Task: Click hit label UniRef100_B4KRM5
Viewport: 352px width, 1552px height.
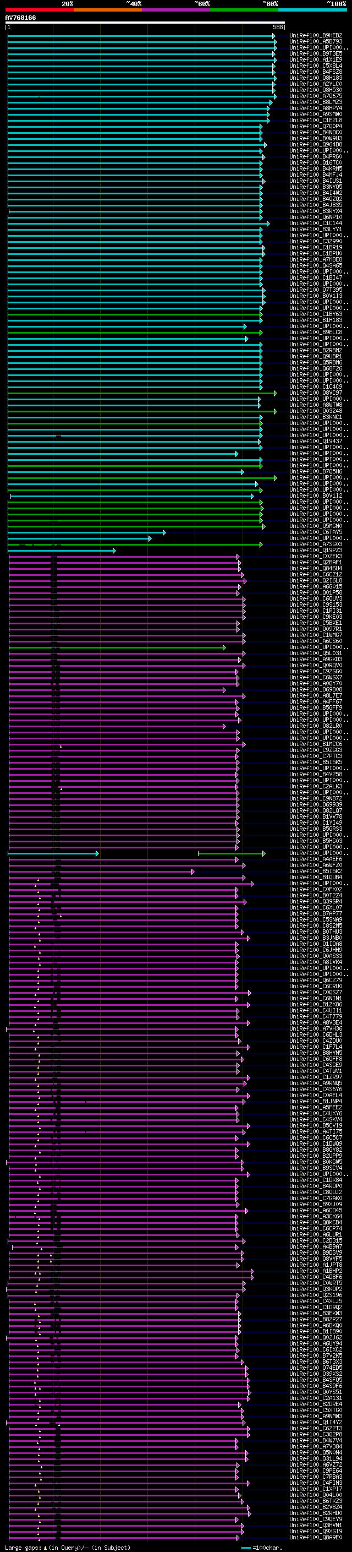Action: point(315,168)
